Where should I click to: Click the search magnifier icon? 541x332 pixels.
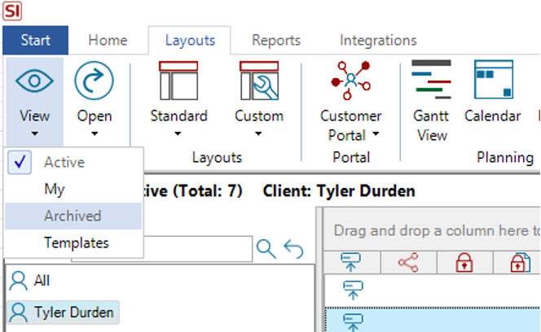266,249
